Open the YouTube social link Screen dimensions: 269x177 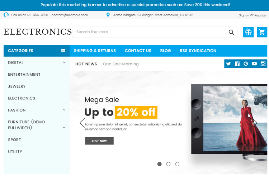click(254, 64)
